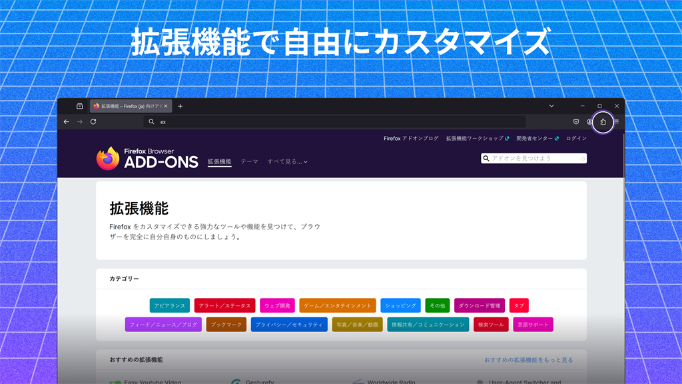Select the 写真/音楽/動画 category
The image size is (682, 384).
click(x=357, y=325)
